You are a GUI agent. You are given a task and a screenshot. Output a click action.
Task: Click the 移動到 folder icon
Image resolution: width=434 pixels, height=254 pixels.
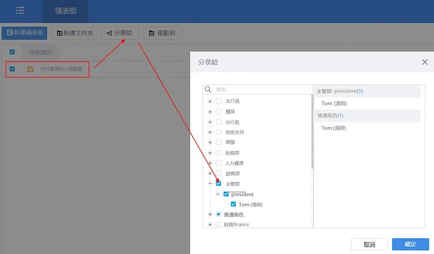pyautogui.click(x=151, y=33)
